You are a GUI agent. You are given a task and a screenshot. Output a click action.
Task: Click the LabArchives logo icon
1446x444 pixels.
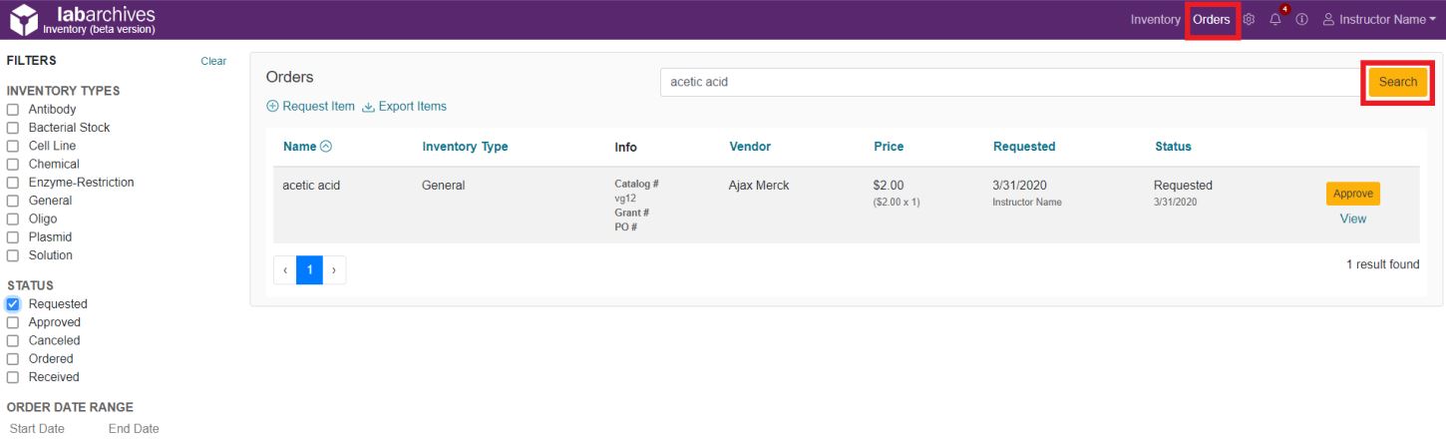[x=22, y=20]
